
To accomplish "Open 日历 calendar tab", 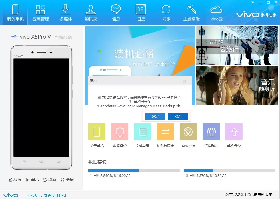I will coord(141,13).
